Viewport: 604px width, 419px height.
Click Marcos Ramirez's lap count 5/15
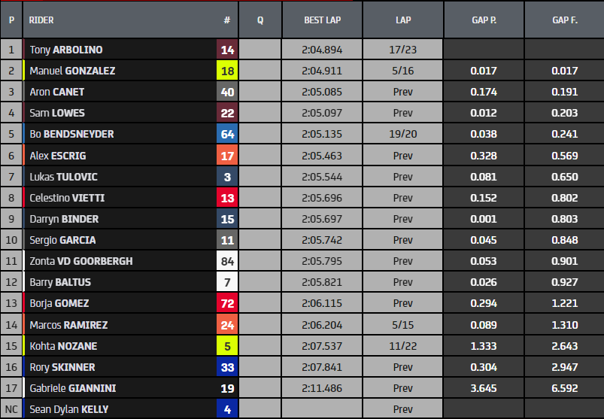tap(402, 325)
